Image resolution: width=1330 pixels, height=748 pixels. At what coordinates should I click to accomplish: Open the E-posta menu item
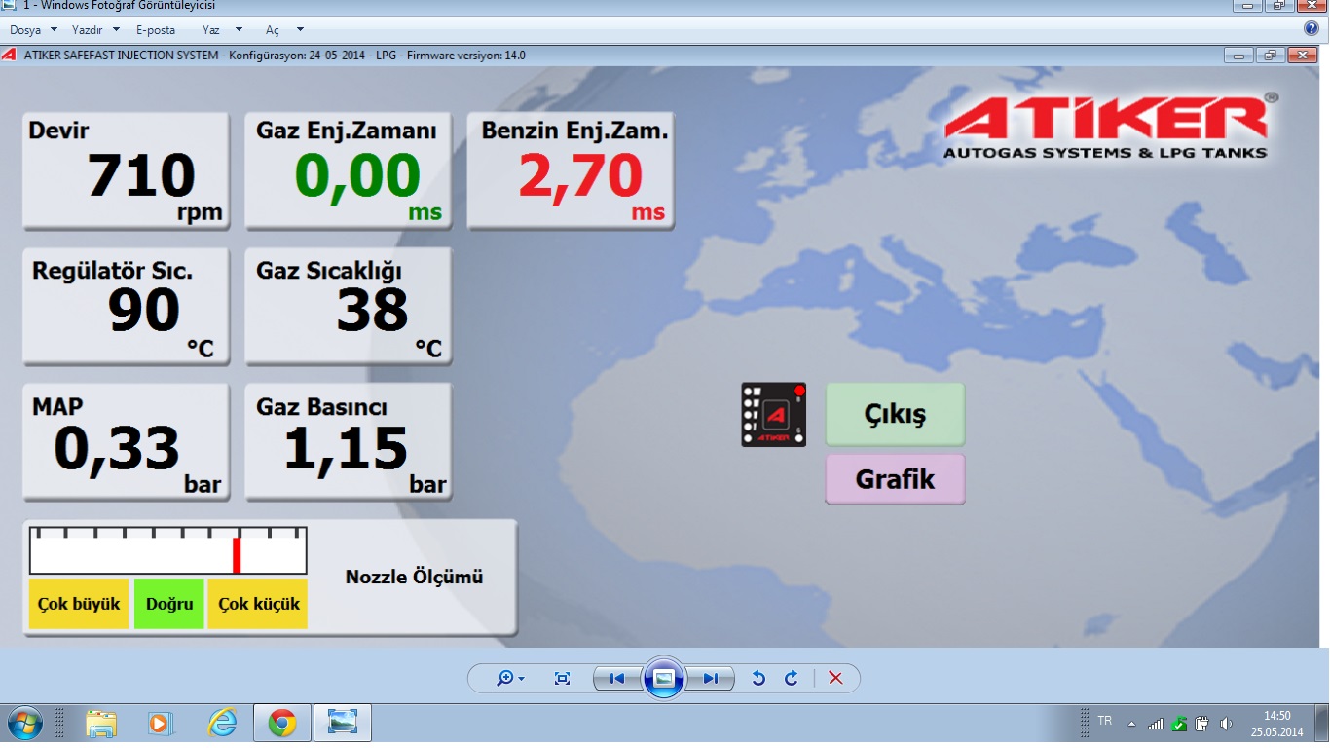point(156,30)
